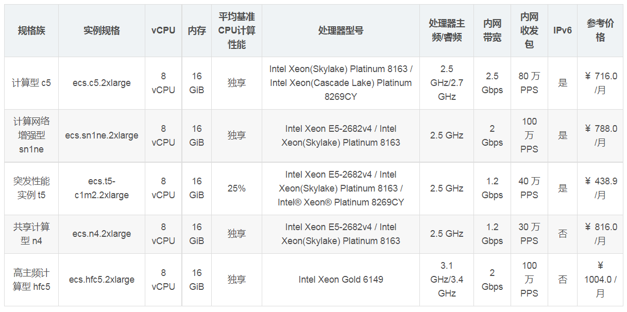Click the Intel Xeon Gold 6149 cell
This screenshot has width=627, height=312.
point(341,280)
